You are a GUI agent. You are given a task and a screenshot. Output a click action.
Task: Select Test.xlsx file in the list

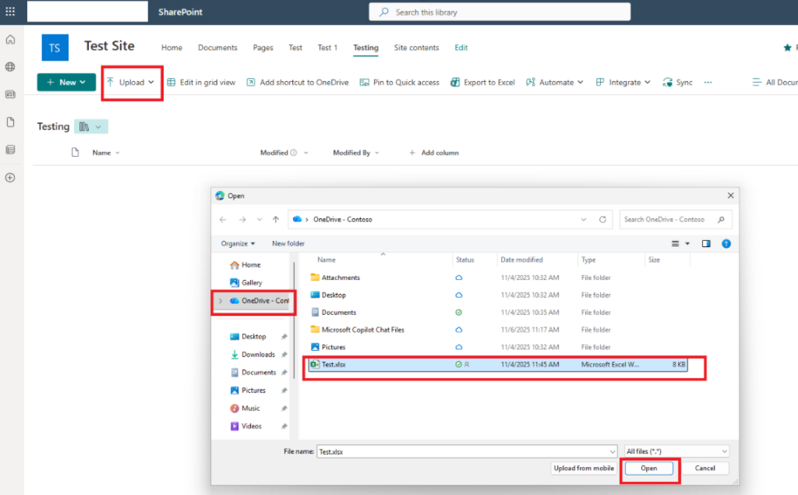click(x=498, y=365)
